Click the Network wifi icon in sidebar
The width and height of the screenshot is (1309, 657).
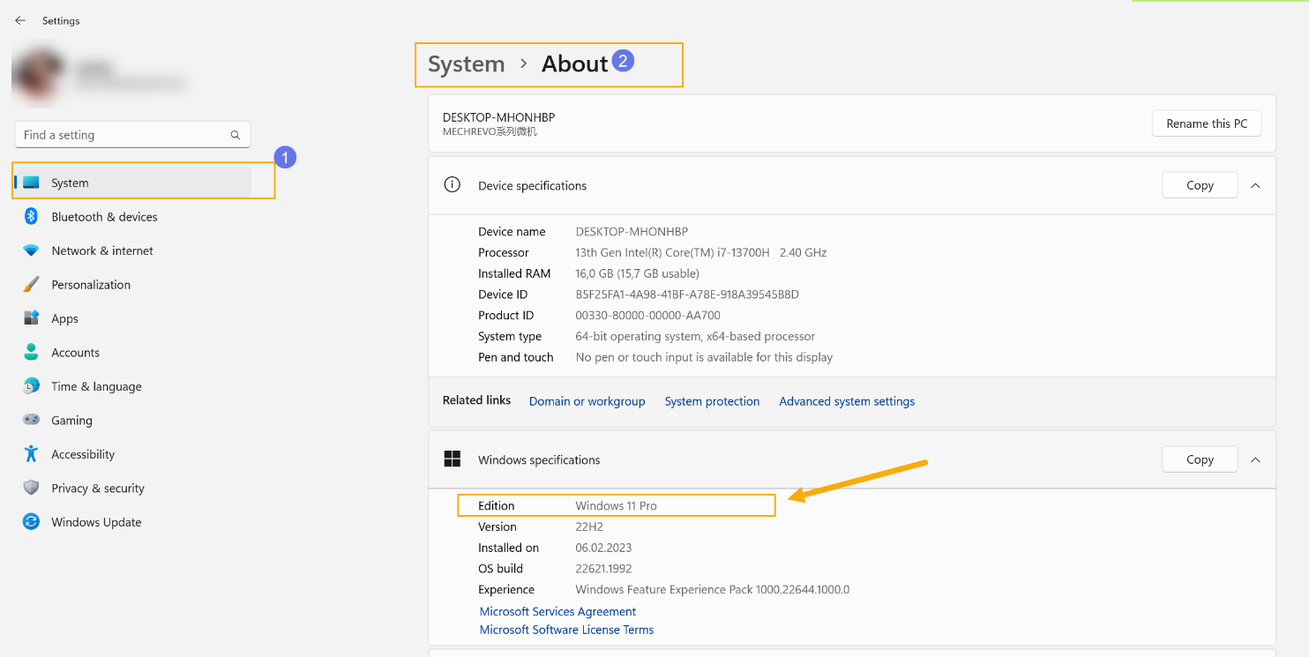[31, 250]
